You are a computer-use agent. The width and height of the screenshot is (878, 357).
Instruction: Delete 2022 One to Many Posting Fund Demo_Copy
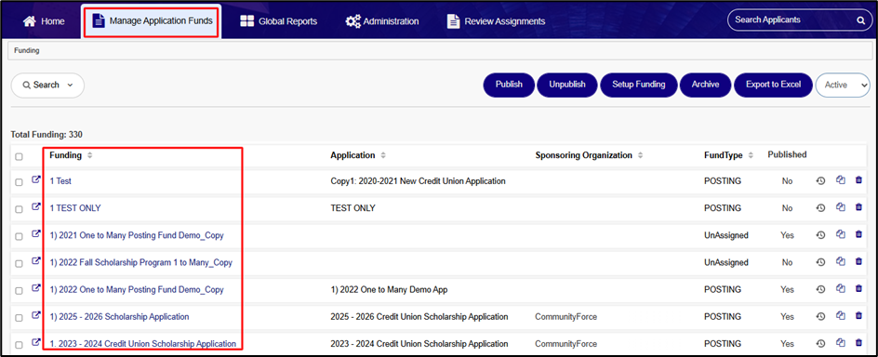pos(858,289)
